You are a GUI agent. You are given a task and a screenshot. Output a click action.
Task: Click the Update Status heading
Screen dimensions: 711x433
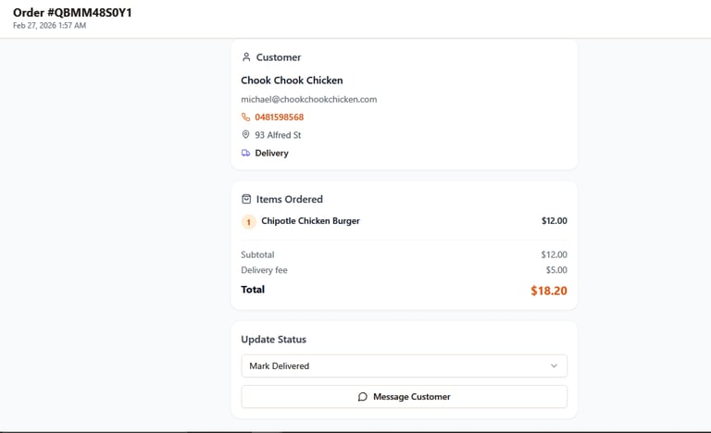(x=273, y=340)
